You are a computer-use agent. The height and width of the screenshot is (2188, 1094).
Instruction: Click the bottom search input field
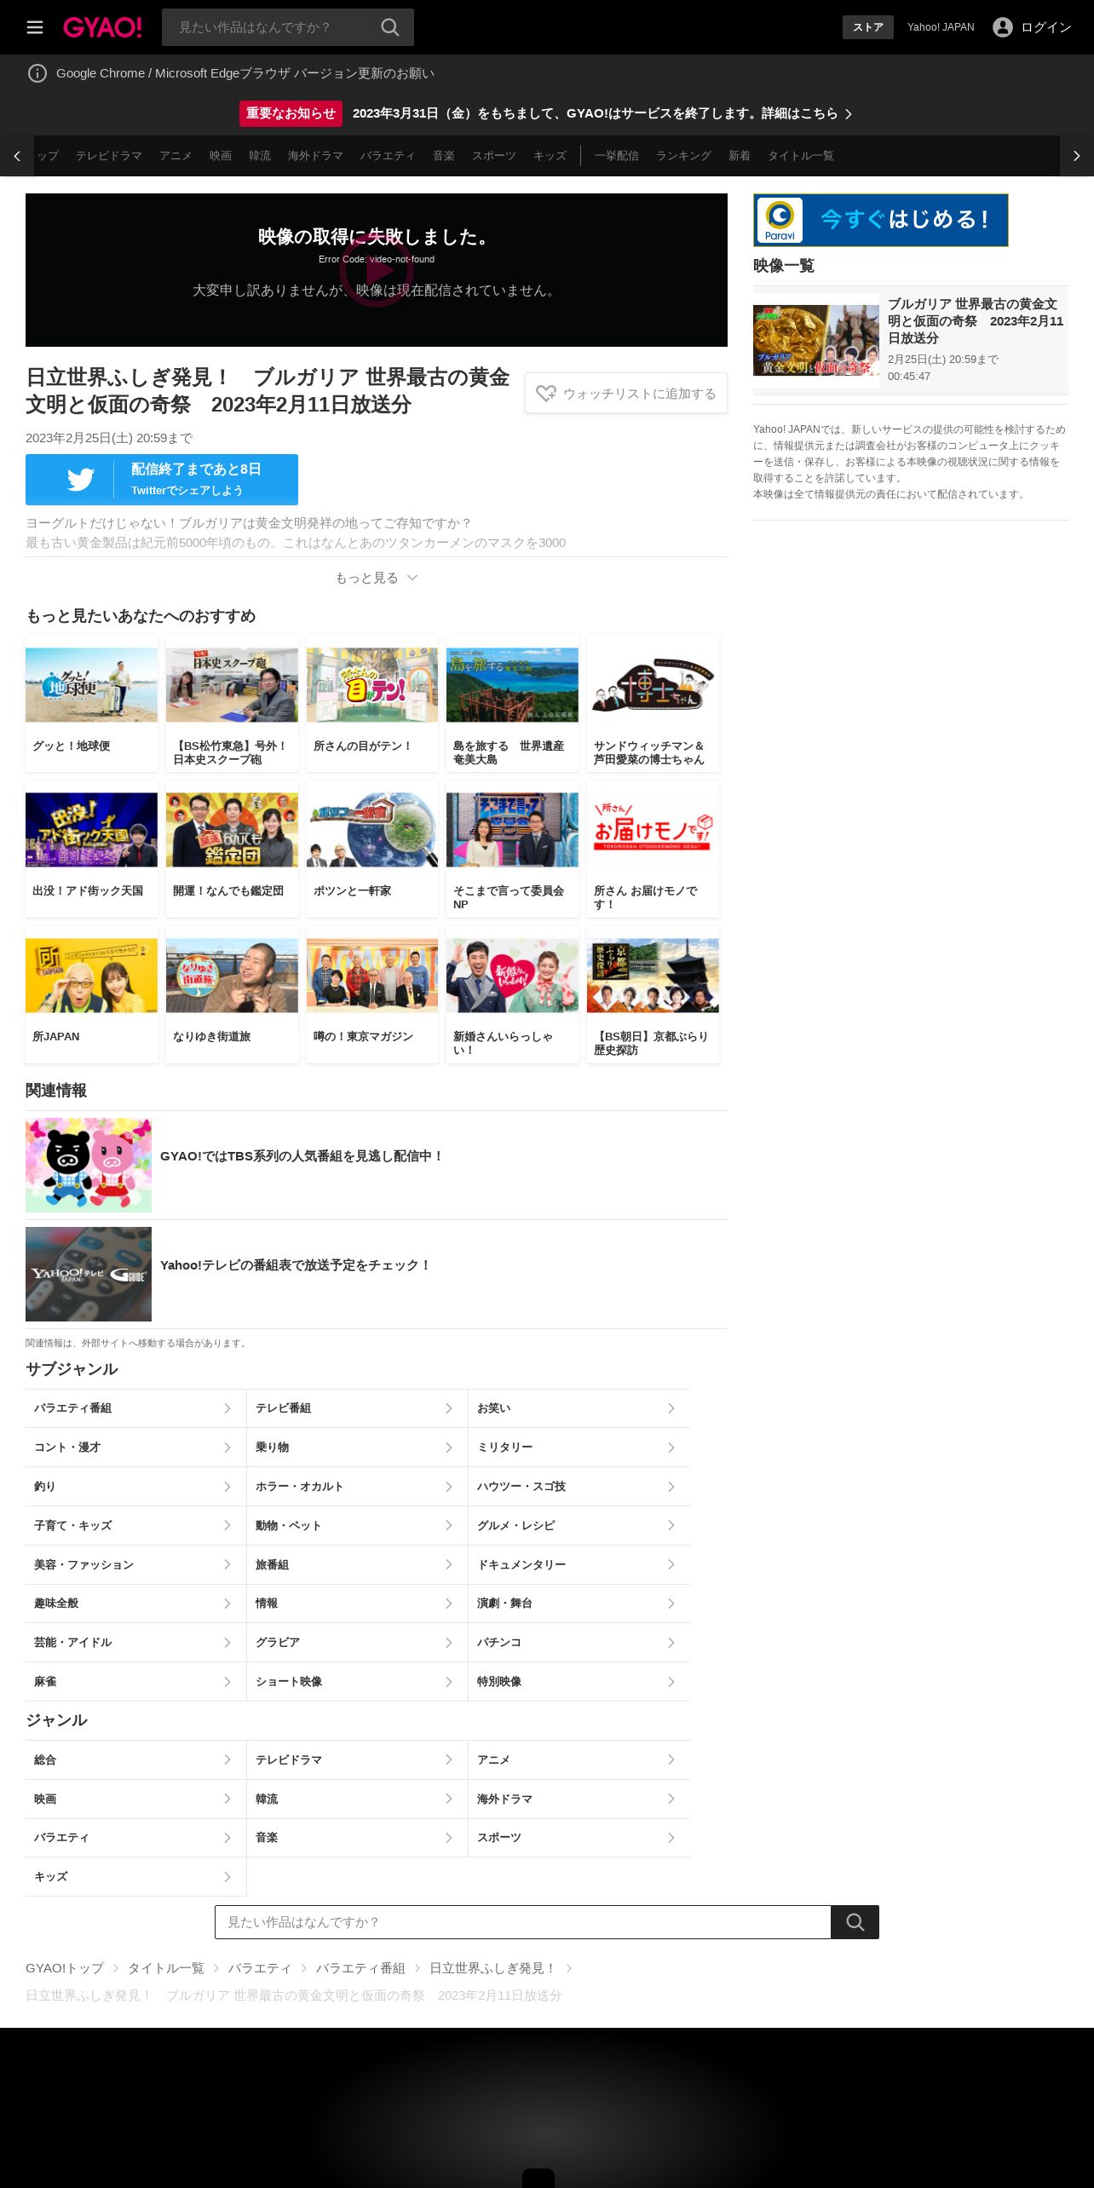click(522, 1922)
